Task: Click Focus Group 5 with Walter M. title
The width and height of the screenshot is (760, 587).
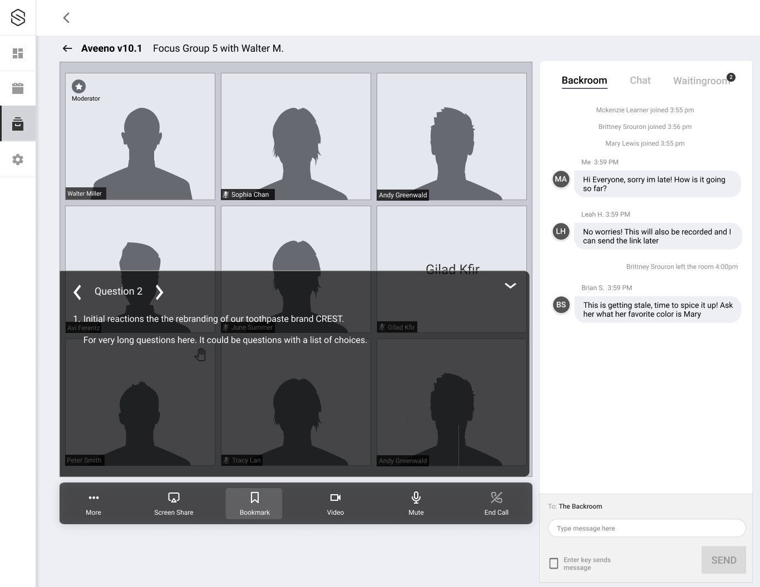Action: tap(218, 48)
